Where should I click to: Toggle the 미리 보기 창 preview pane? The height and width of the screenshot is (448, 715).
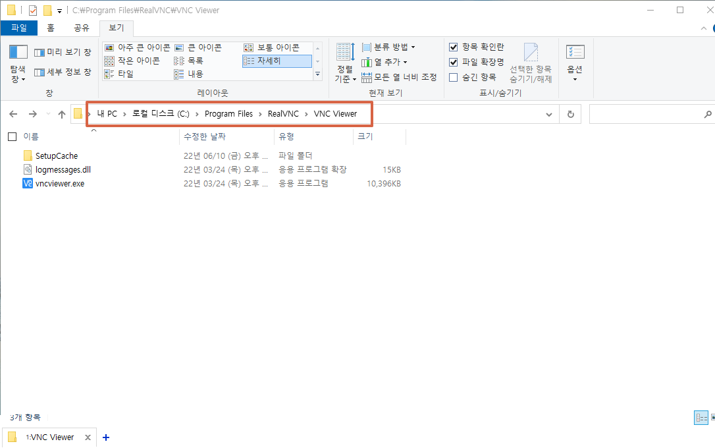(x=63, y=53)
